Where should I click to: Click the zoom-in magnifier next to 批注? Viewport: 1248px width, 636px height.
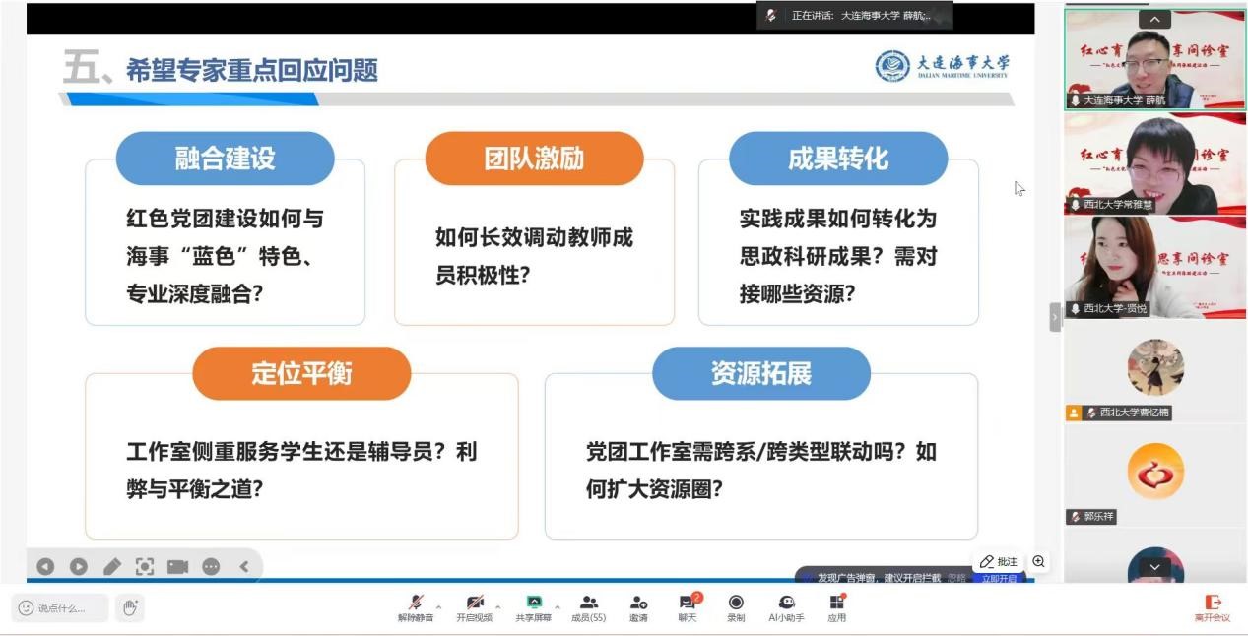pyautogui.click(x=1038, y=561)
